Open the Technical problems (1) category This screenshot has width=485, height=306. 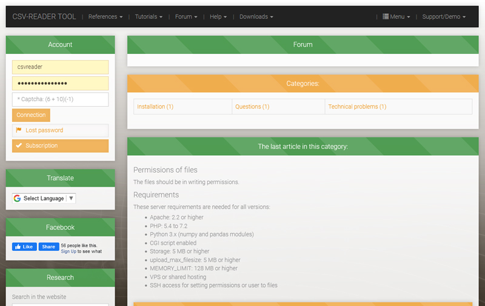[357, 107]
